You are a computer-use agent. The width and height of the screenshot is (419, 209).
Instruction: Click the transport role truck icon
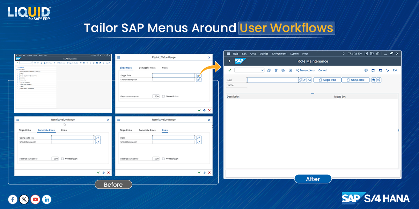(x=283, y=70)
